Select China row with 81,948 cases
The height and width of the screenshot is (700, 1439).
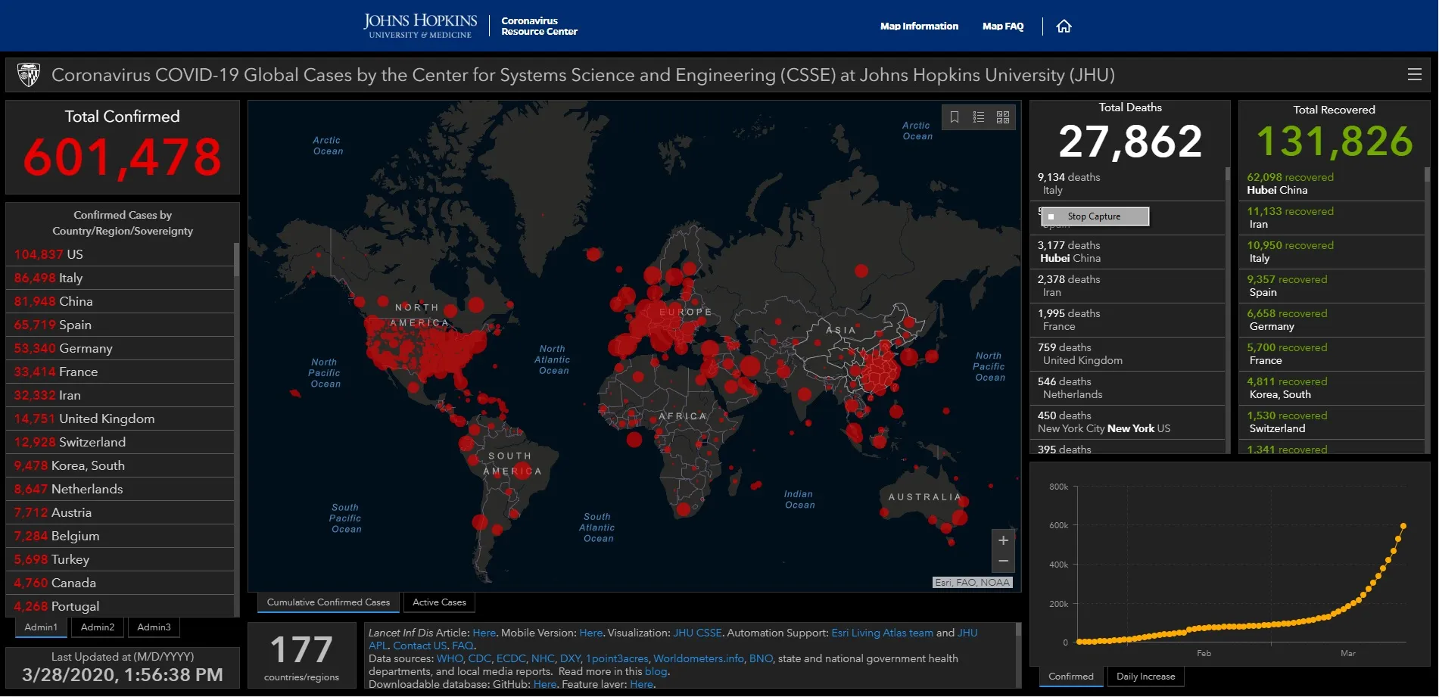[x=121, y=301]
